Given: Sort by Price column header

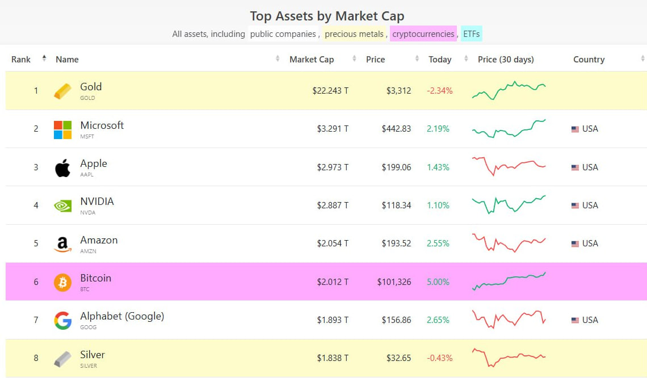Looking at the screenshot, I should click(x=376, y=60).
